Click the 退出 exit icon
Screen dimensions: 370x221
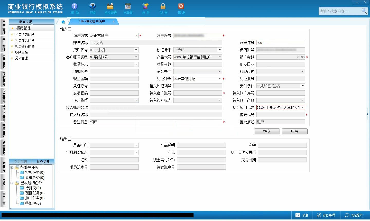(181, 8)
